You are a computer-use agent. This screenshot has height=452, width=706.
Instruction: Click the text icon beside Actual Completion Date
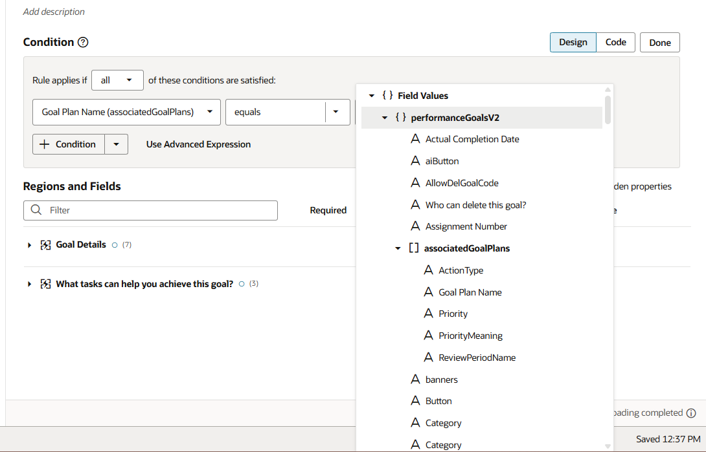click(415, 139)
